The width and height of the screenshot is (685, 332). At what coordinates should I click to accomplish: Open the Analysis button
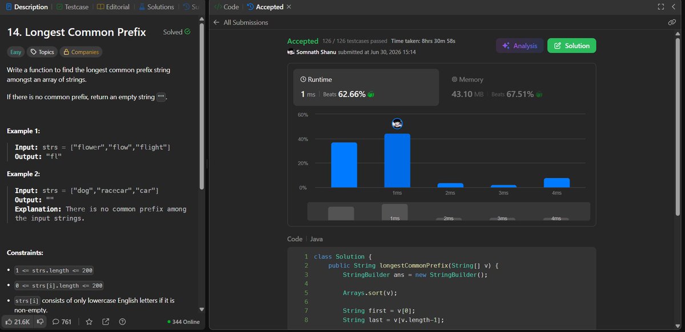pyautogui.click(x=519, y=46)
